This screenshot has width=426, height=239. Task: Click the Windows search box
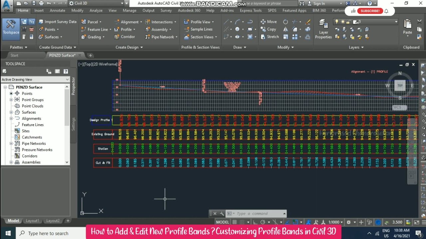50,233
